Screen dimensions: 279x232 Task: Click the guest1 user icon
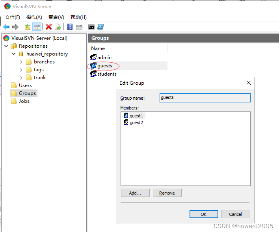coord(126,116)
